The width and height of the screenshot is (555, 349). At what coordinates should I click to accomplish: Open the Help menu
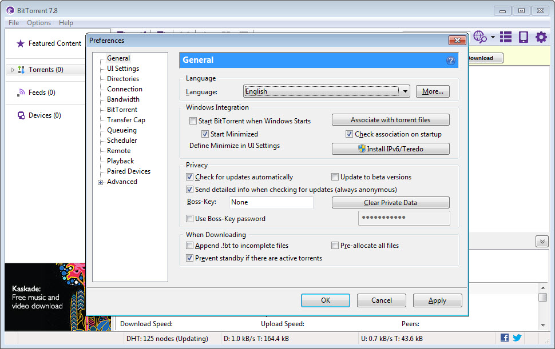pyautogui.click(x=66, y=23)
